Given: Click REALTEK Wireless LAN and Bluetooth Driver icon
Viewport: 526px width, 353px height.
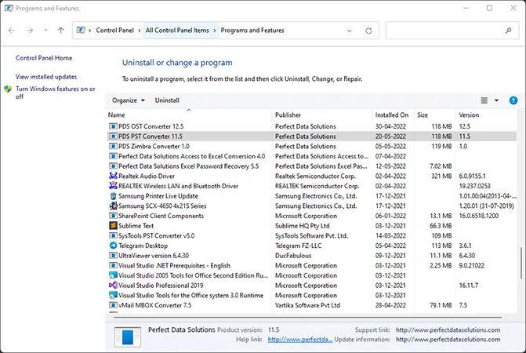Looking at the screenshot, I should click(113, 186).
